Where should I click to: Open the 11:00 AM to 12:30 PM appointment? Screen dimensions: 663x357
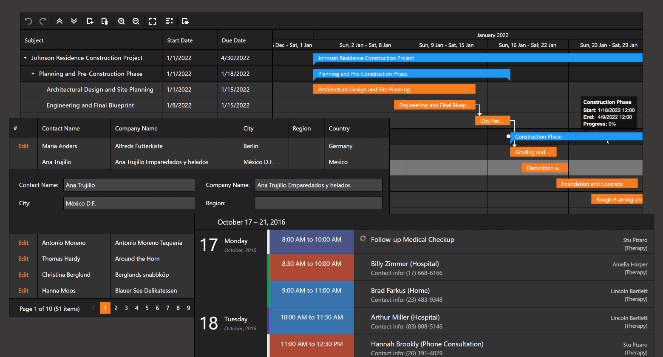[x=312, y=346]
